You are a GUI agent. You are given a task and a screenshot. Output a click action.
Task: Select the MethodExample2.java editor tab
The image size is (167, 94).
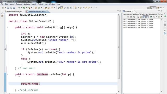pyautogui.click(x=37, y=11)
